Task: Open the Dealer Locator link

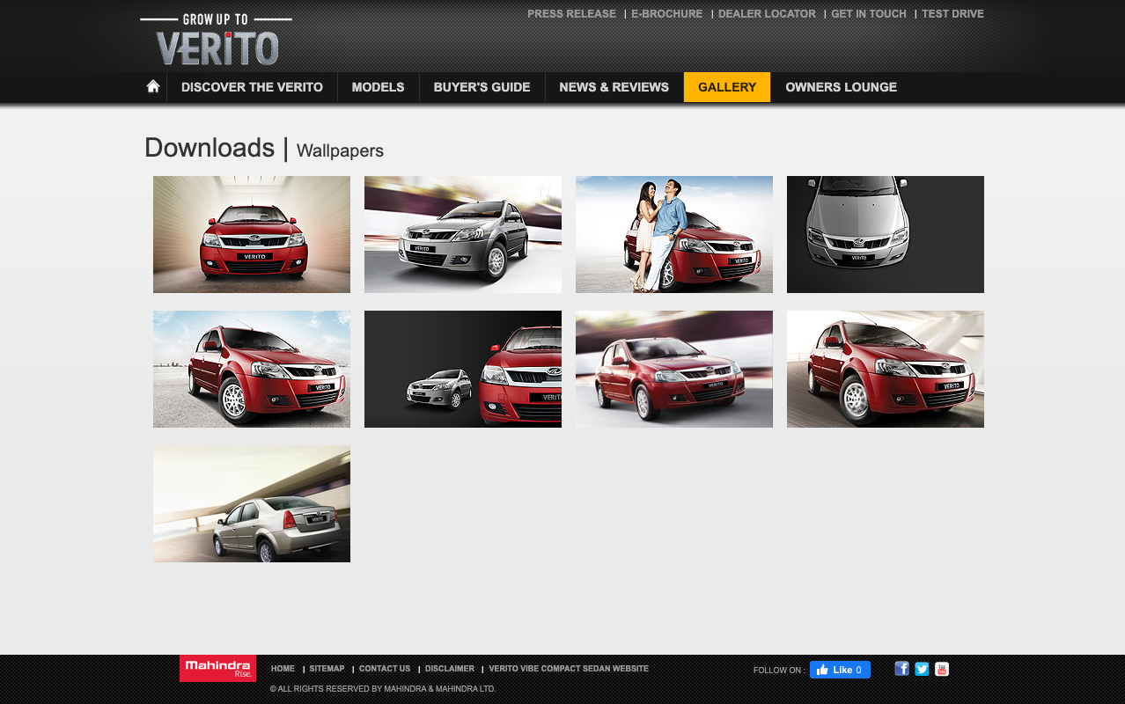Action: [x=767, y=14]
